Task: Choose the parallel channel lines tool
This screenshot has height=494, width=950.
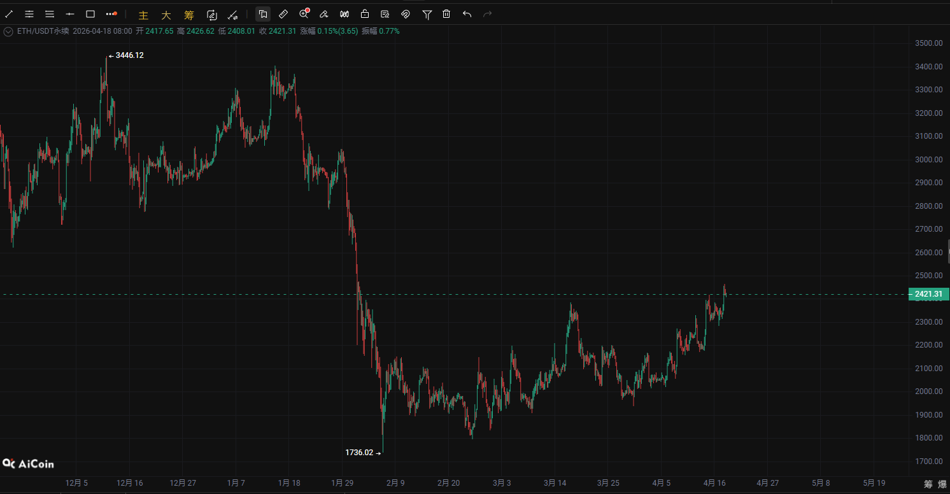Action: tap(29, 14)
